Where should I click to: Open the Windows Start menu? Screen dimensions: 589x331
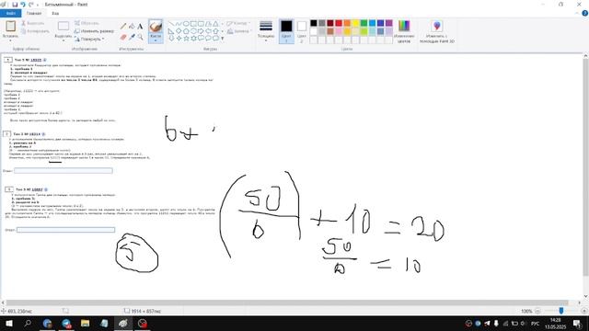[9, 323]
